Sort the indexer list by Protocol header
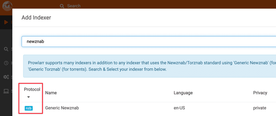The height and width of the screenshot is (116, 276). [x=32, y=90]
